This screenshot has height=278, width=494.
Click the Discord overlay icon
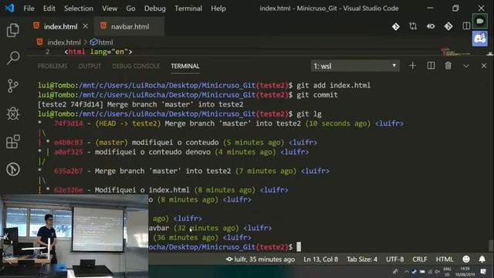coord(480,39)
